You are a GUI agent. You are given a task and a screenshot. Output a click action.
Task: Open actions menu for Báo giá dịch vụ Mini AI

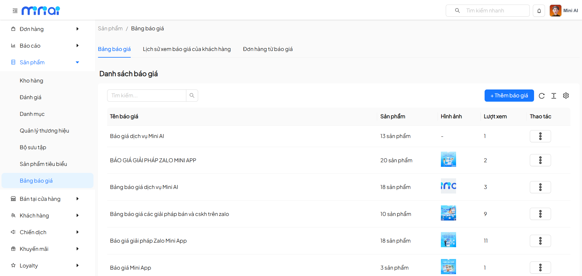pos(540,136)
